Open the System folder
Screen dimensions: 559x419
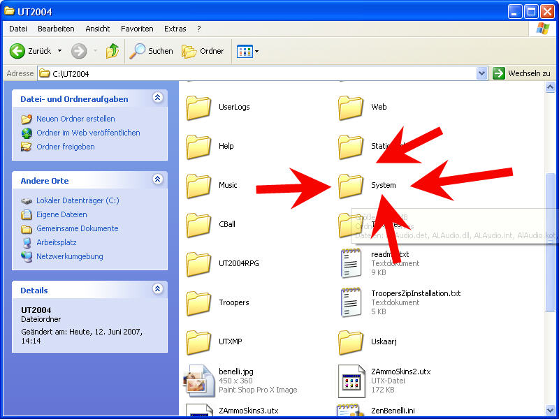click(x=351, y=186)
